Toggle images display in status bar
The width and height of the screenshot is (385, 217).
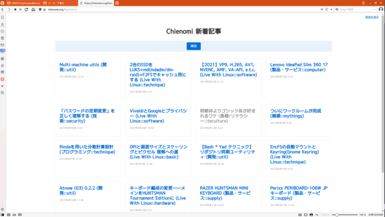click(x=311, y=215)
